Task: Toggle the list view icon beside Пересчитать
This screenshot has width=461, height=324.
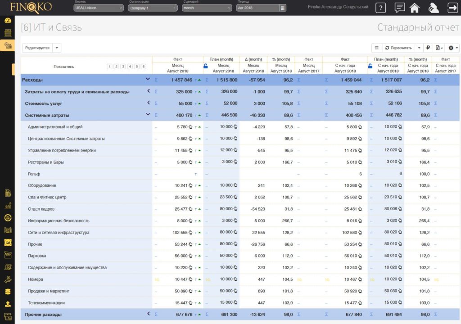Action: click(x=376, y=48)
